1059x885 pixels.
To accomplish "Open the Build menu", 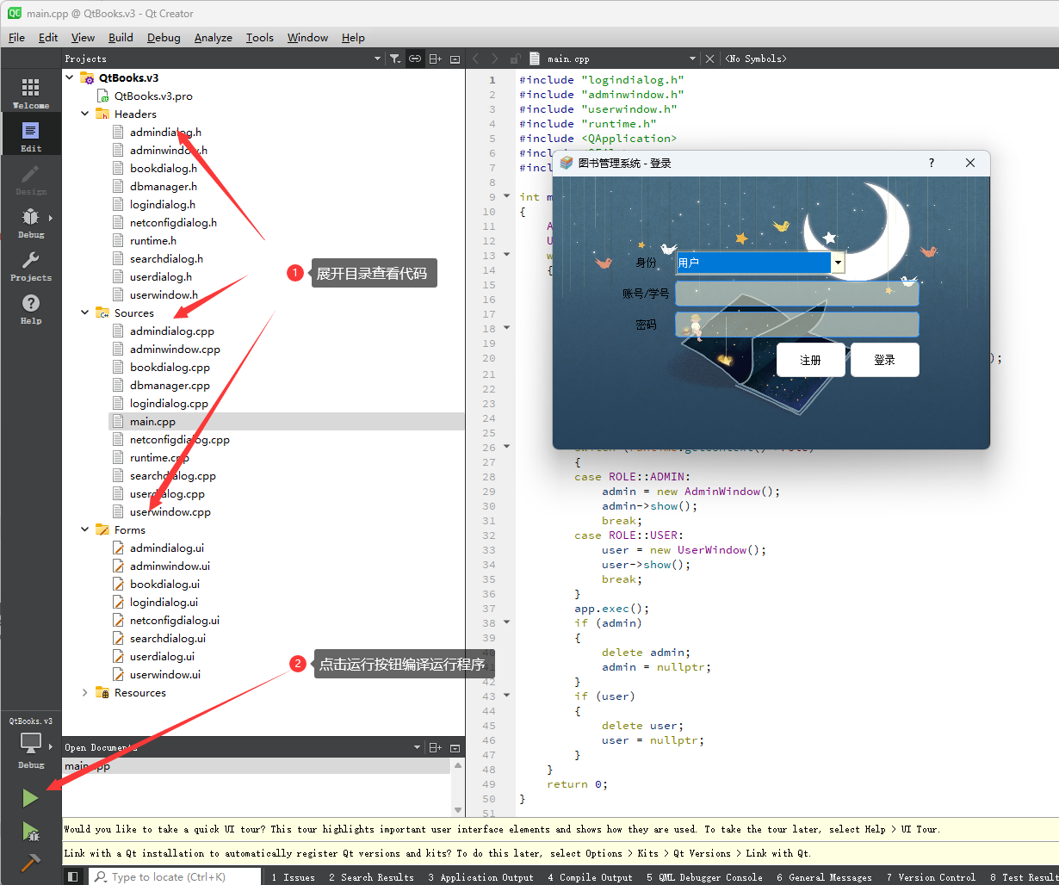I will click(x=121, y=37).
